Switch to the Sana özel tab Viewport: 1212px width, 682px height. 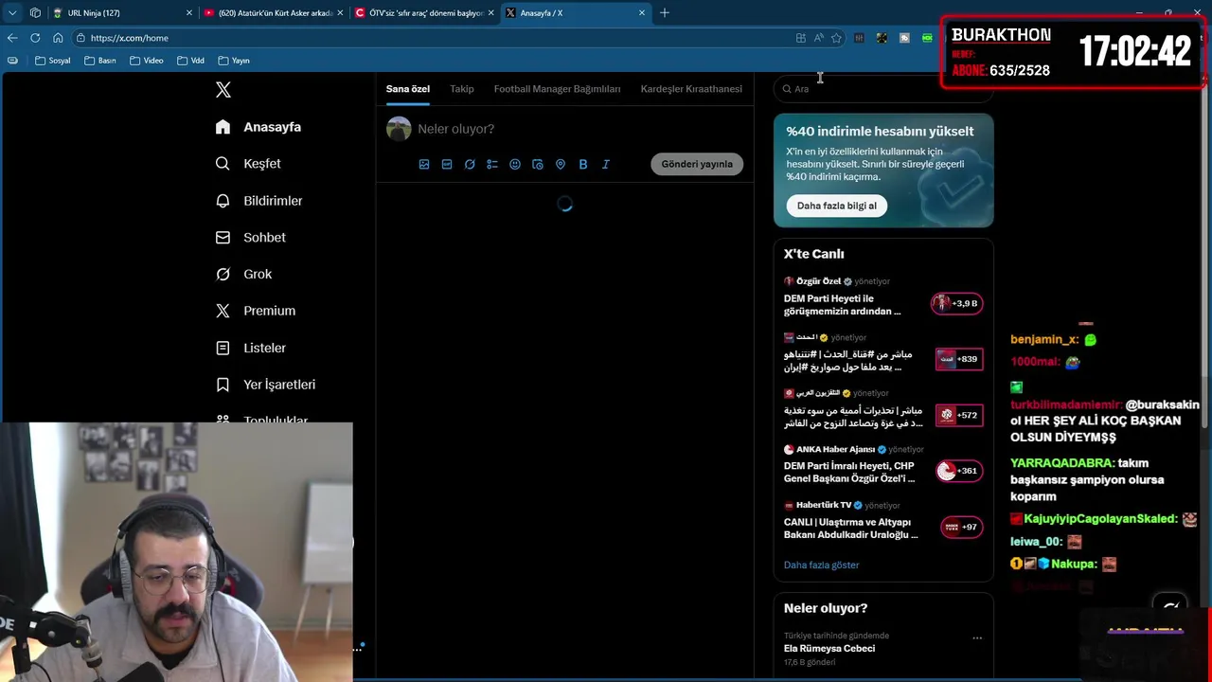[408, 89]
